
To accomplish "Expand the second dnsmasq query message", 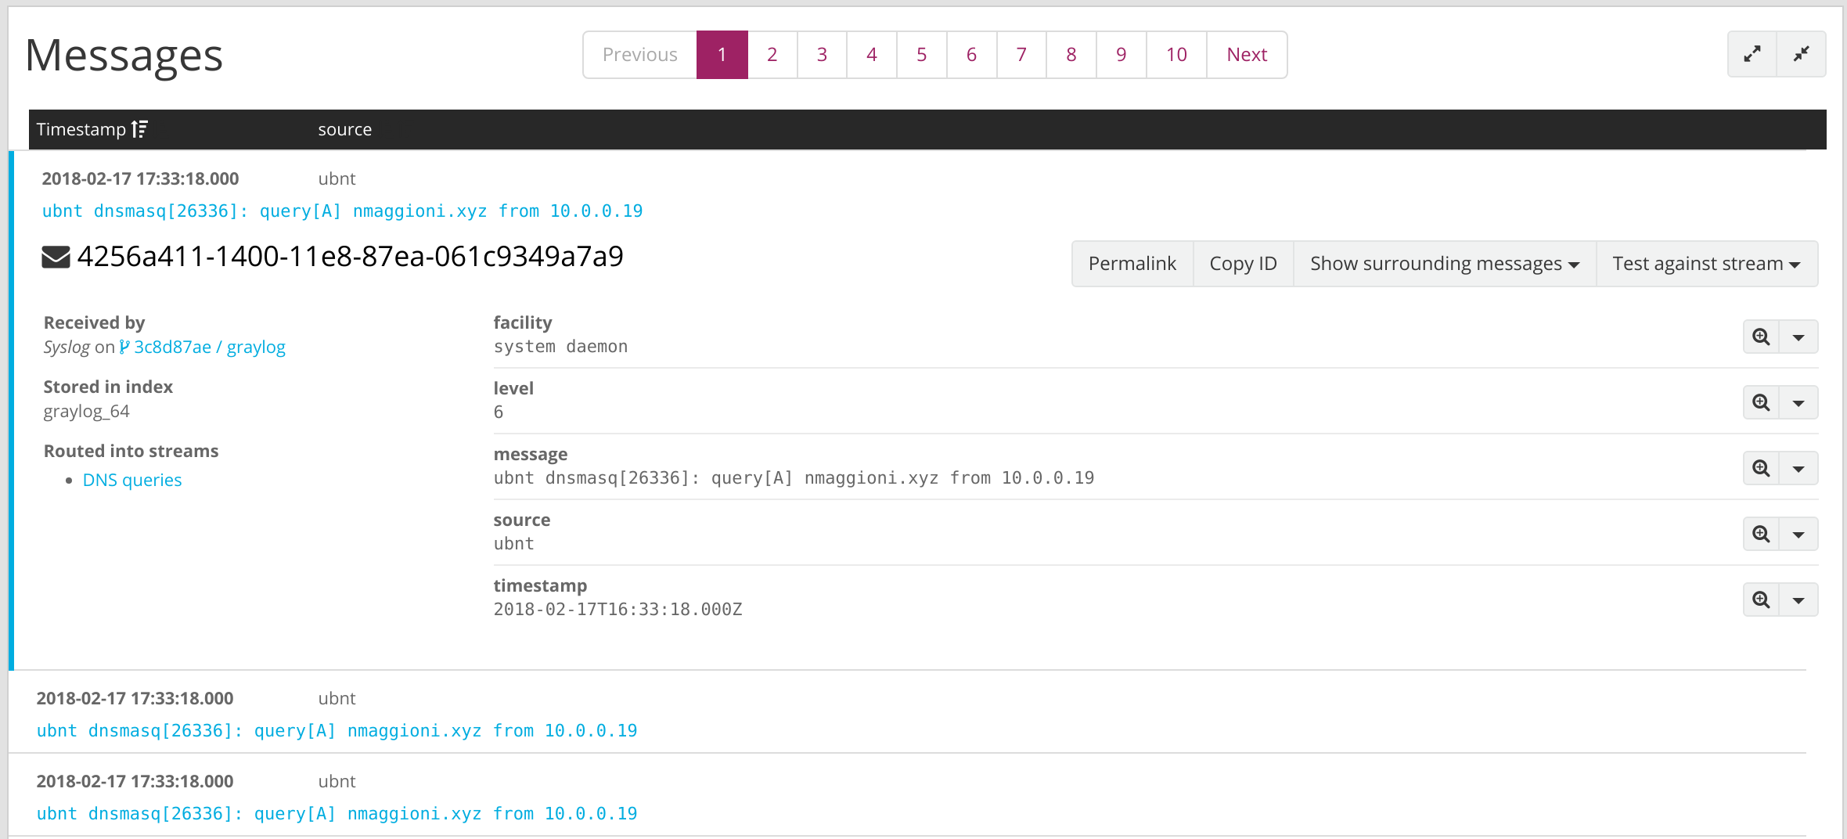I will pos(337,731).
